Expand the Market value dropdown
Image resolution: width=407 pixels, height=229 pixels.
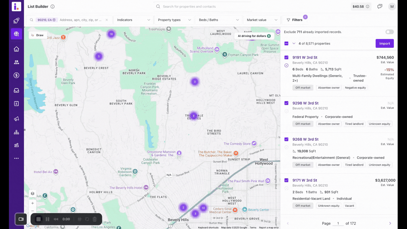coord(262,20)
